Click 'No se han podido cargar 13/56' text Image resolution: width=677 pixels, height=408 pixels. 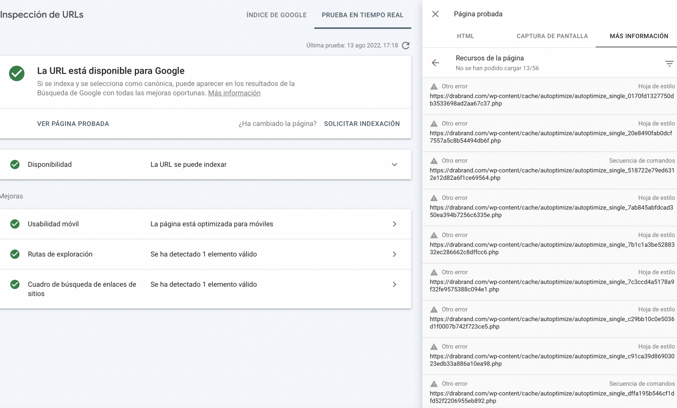497,68
